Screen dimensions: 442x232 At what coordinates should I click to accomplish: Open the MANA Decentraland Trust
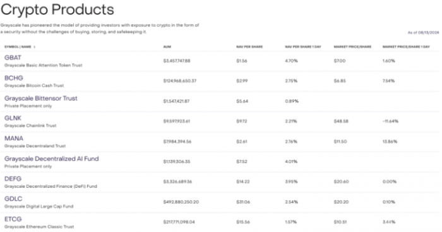(14, 138)
